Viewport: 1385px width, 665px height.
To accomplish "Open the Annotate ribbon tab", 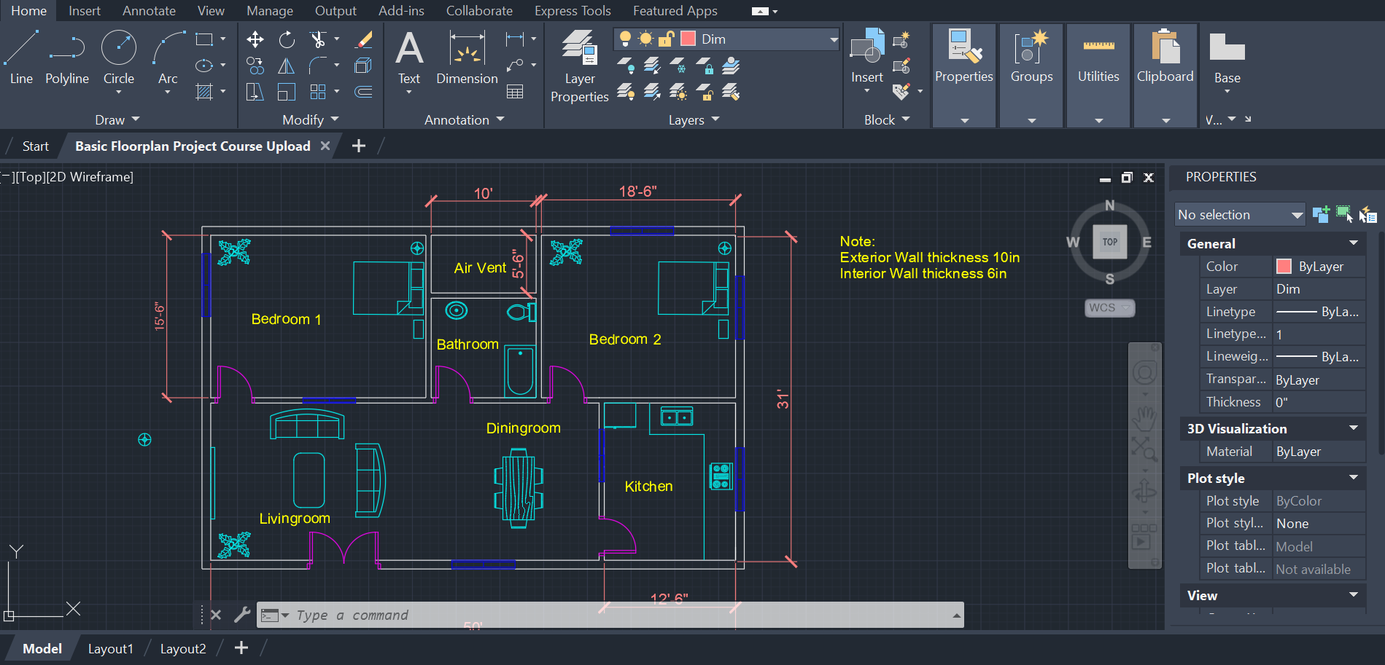I will click(x=149, y=11).
